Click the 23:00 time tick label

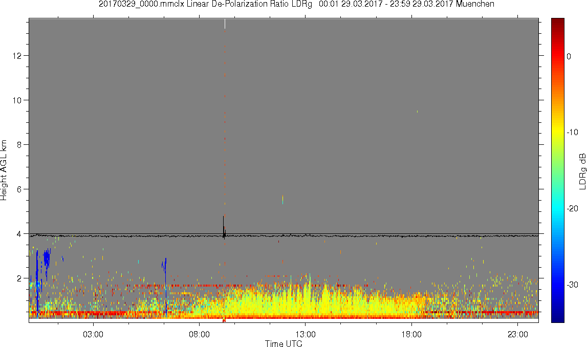coord(518,334)
